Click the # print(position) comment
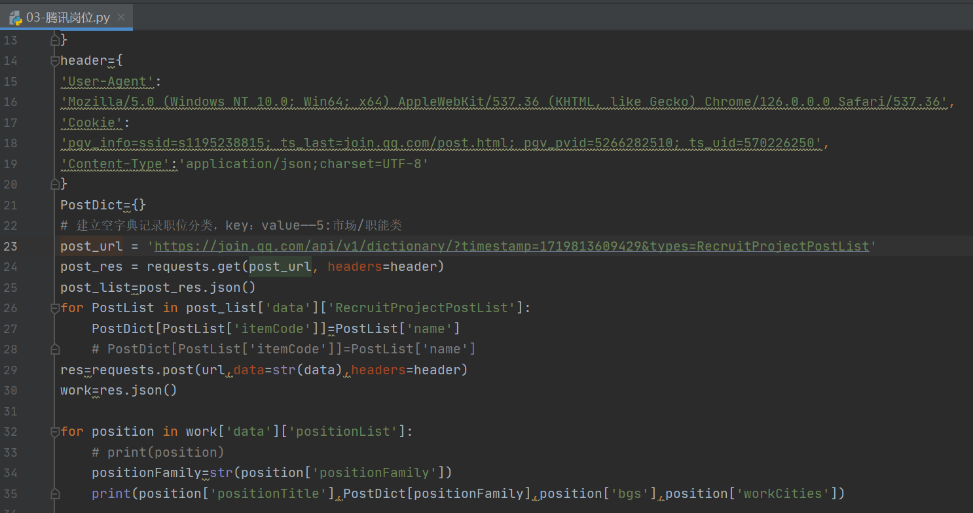Screen dimensions: 973x513 point(158,452)
